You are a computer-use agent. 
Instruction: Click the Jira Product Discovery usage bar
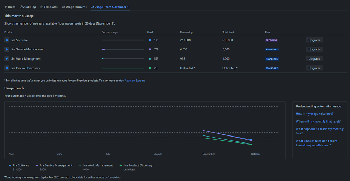tap(123, 68)
